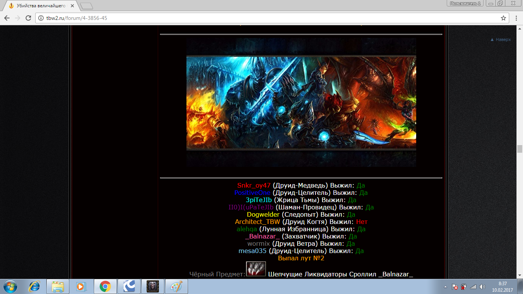The height and width of the screenshot is (294, 523).
Task: Click the player name mesa035
Action: (x=252, y=251)
